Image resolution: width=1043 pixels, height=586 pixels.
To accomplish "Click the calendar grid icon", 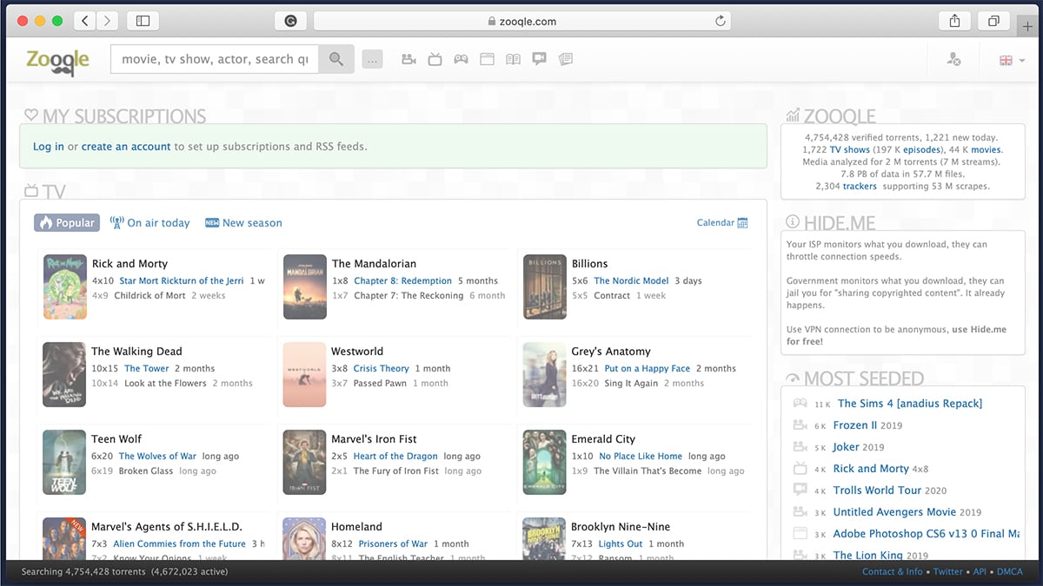I will [742, 223].
